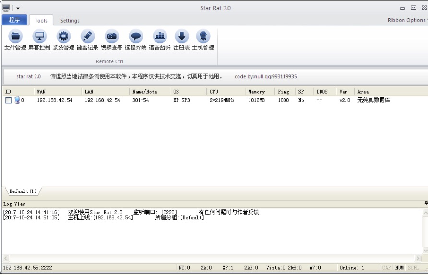428x275 pixels.
Task: Sort by the Name/Note column header
Action: [150, 92]
